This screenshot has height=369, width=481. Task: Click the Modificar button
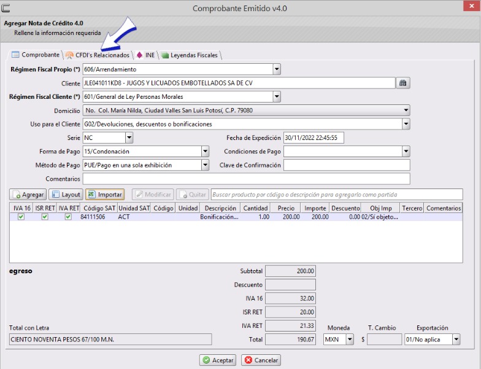click(153, 195)
